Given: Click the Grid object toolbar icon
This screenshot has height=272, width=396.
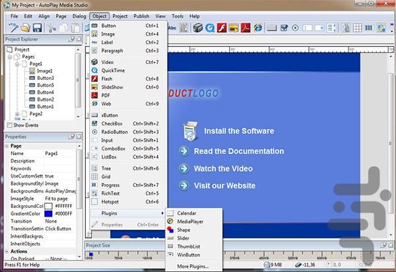Looking at the screenshot, I should pos(358,28).
